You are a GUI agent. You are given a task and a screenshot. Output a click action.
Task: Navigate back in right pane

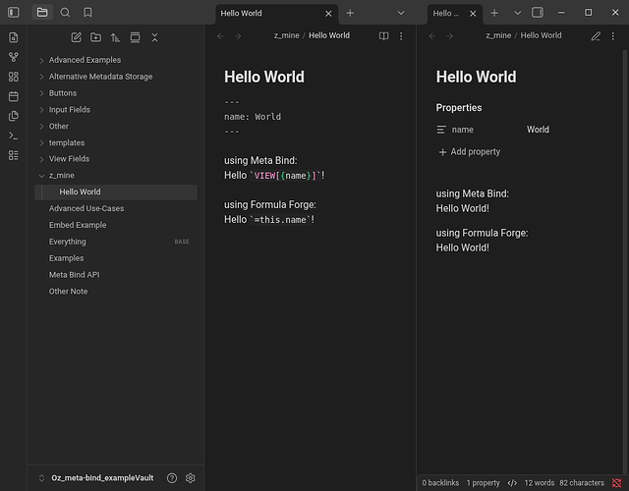click(x=432, y=36)
